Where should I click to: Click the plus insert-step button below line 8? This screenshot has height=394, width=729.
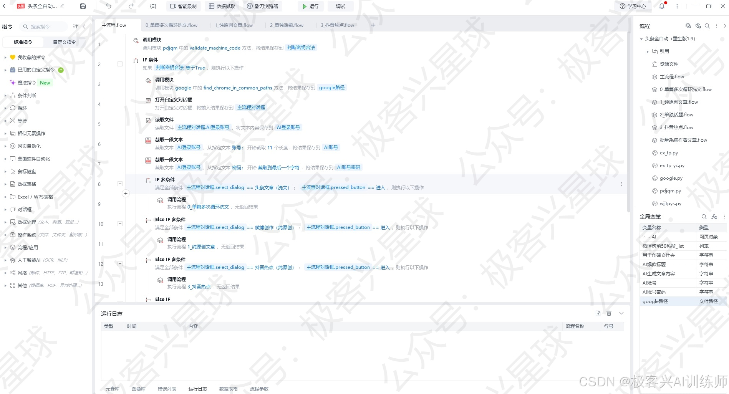126,194
